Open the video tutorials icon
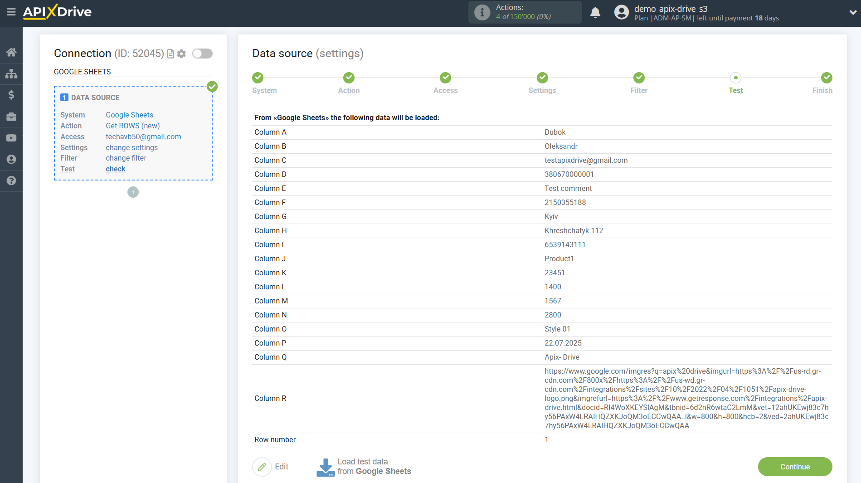Viewport: 861px width, 483px height. [x=11, y=138]
